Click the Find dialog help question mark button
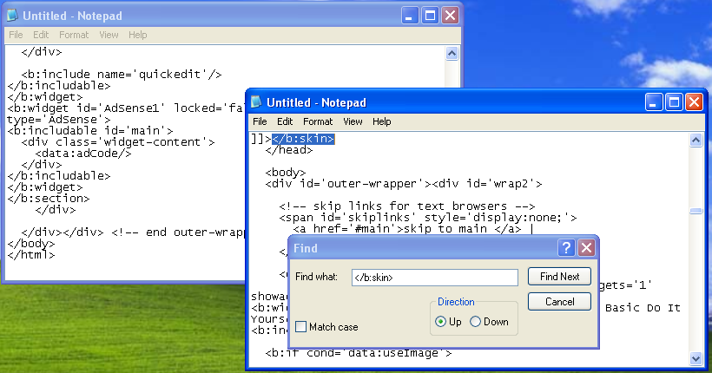The height and width of the screenshot is (373, 712). click(x=566, y=248)
